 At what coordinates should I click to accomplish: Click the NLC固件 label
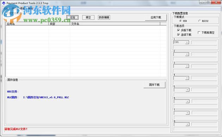[x=13, y=97]
